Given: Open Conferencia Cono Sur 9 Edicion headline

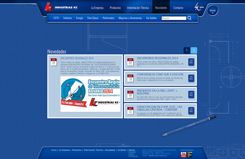Looking at the screenshot, I should click(x=160, y=74).
